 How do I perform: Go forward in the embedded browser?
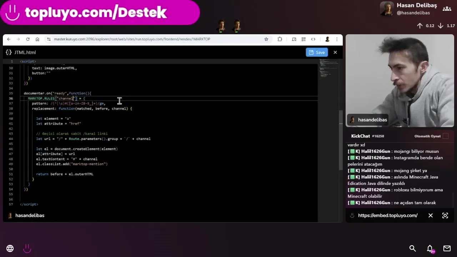pos(18,39)
